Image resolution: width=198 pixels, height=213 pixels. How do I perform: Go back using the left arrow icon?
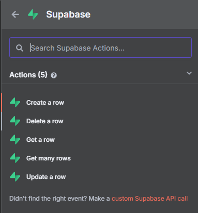[x=15, y=14]
